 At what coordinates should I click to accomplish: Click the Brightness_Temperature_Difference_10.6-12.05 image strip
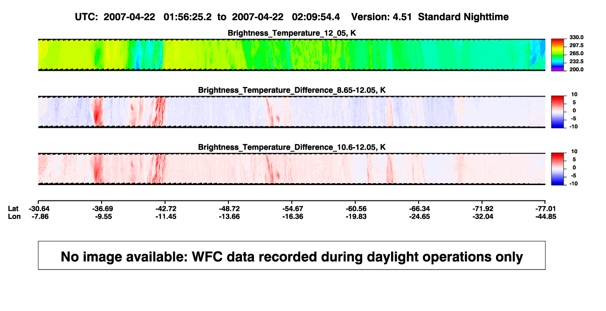pos(291,169)
